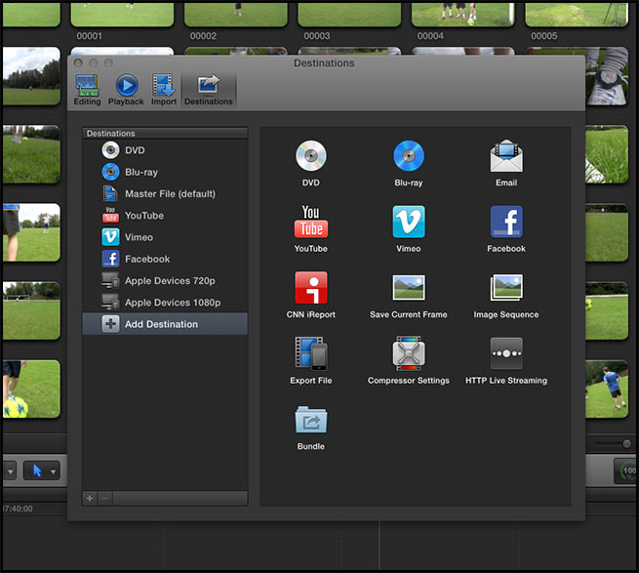This screenshot has height=573, width=639.
Task: Select YouTube in the destinations list
Action: click(x=165, y=216)
